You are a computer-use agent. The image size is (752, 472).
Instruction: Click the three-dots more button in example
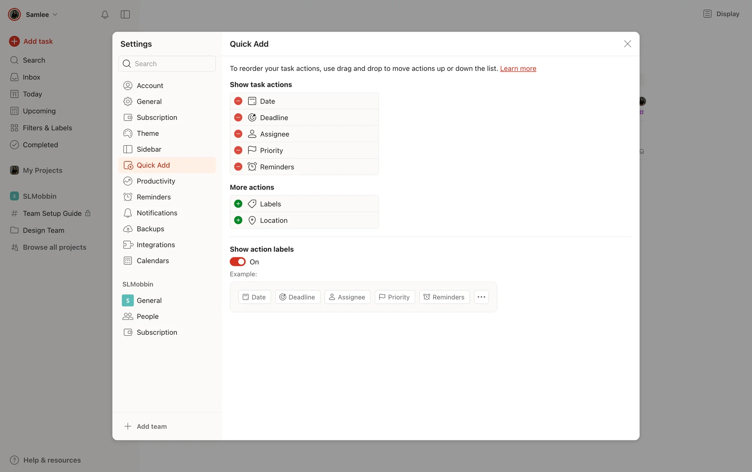(x=481, y=297)
